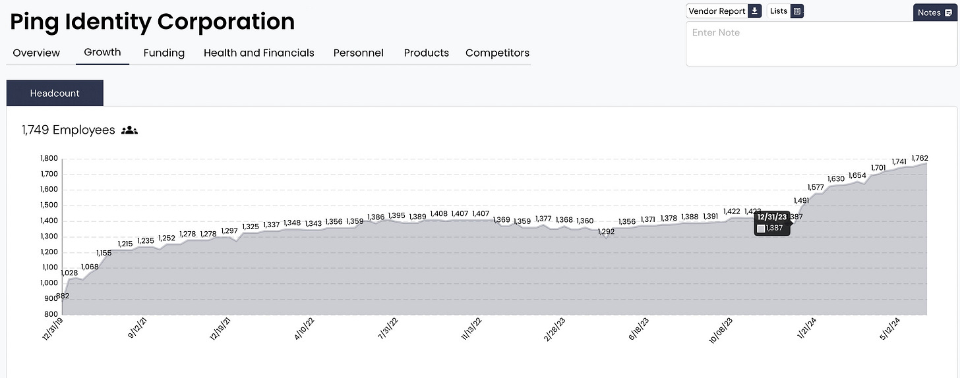Open the Health and Financials tab
960x378 pixels.
click(259, 53)
